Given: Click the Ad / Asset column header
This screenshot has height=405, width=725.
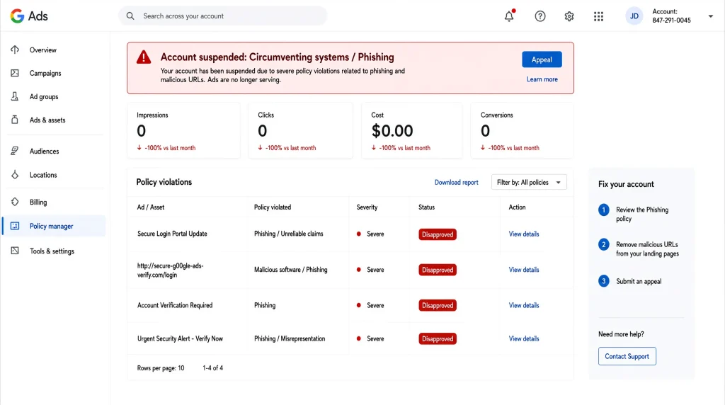Looking at the screenshot, I should coord(151,207).
